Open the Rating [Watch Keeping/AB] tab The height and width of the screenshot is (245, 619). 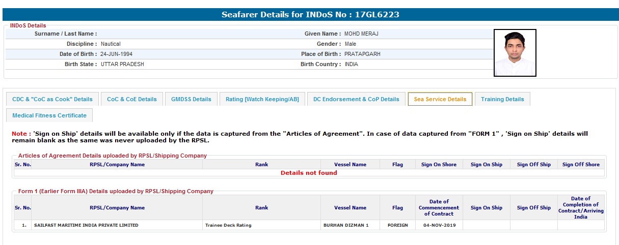coord(262,99)
